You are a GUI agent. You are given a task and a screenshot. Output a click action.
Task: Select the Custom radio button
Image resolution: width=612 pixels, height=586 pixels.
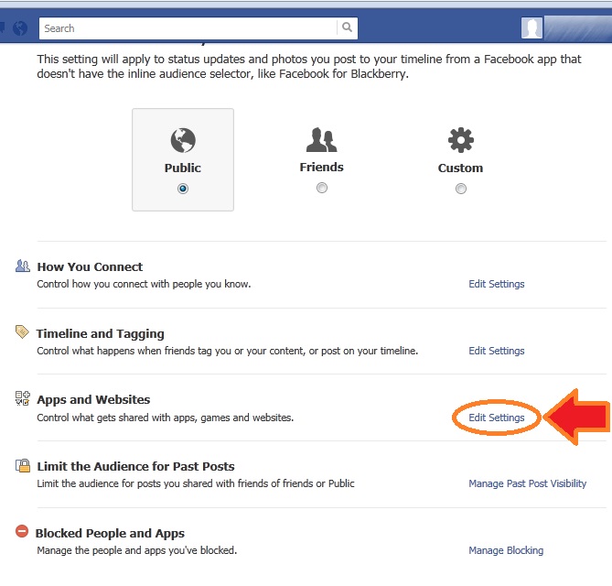coord(460,189)
